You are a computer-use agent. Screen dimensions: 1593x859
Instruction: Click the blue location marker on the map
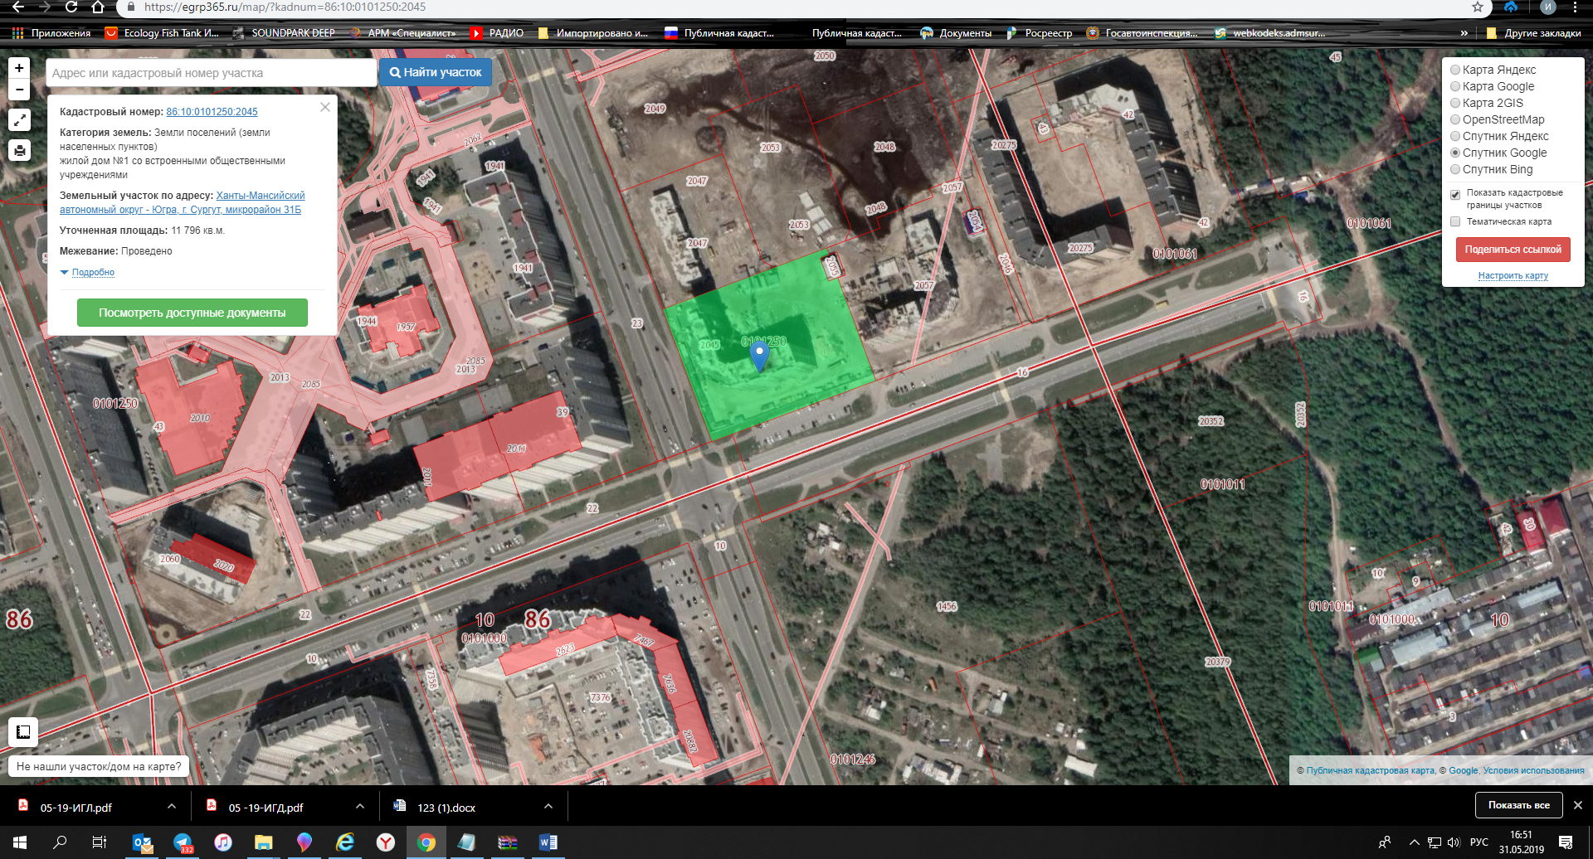(759, 355)
